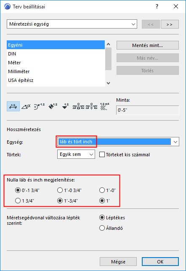Screen dimensions: 186x271
Task: Click the Törlés button
Action: coord(148,71)
